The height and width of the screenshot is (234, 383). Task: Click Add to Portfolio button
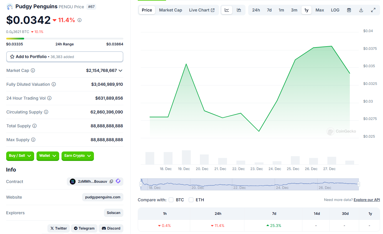tap(65, 57)
